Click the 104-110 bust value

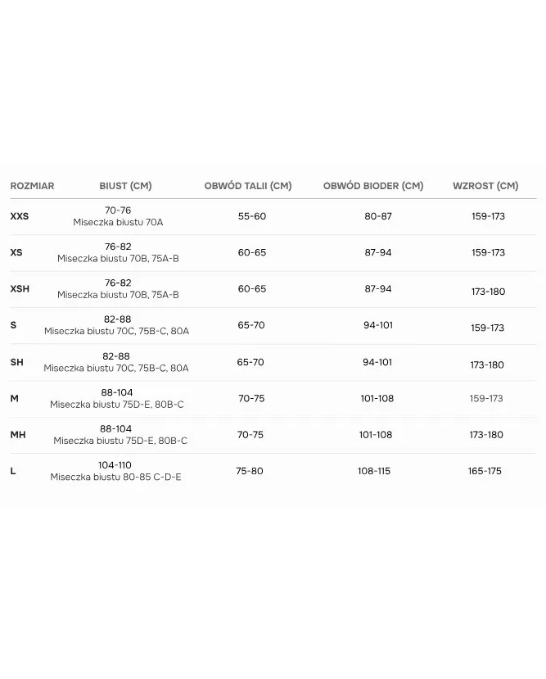(x=115, y=464)
